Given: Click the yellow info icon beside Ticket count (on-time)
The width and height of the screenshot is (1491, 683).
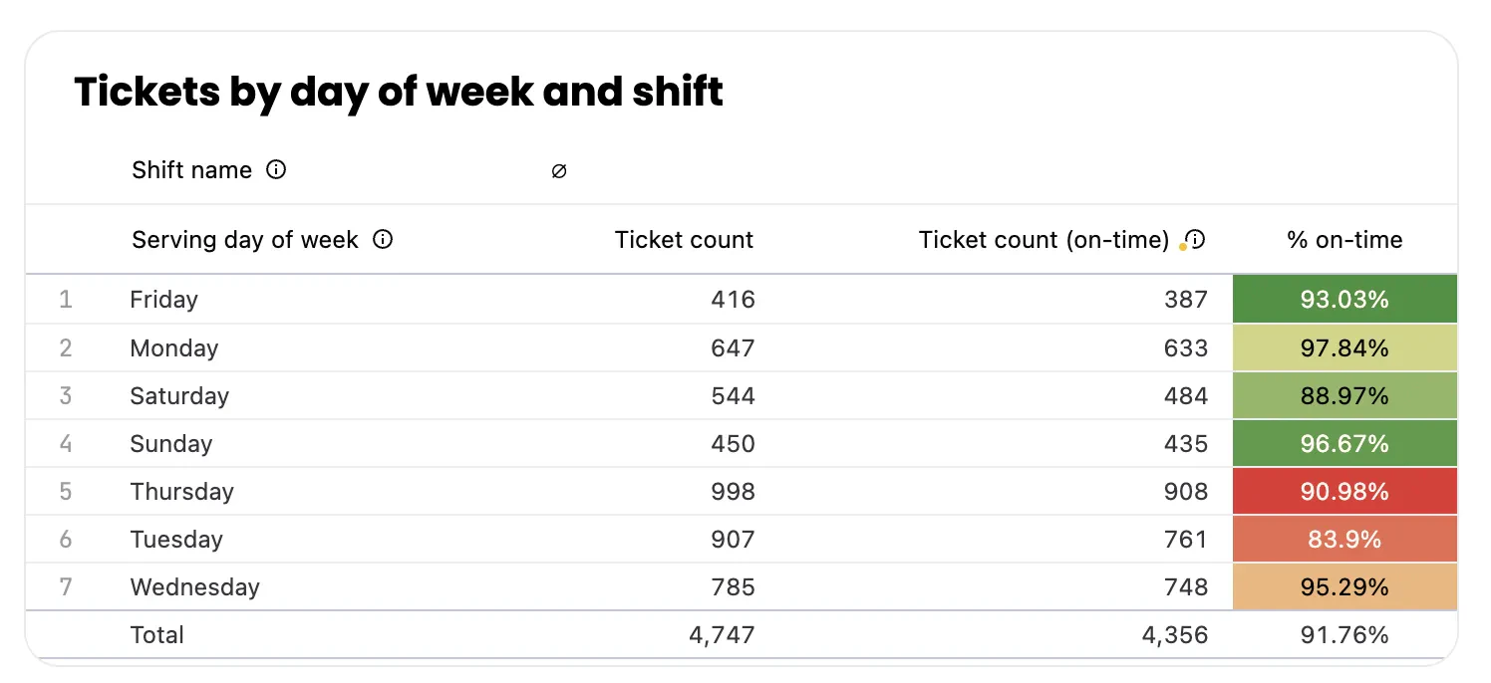Looking at the screenshot, I should coord(1193,239).
